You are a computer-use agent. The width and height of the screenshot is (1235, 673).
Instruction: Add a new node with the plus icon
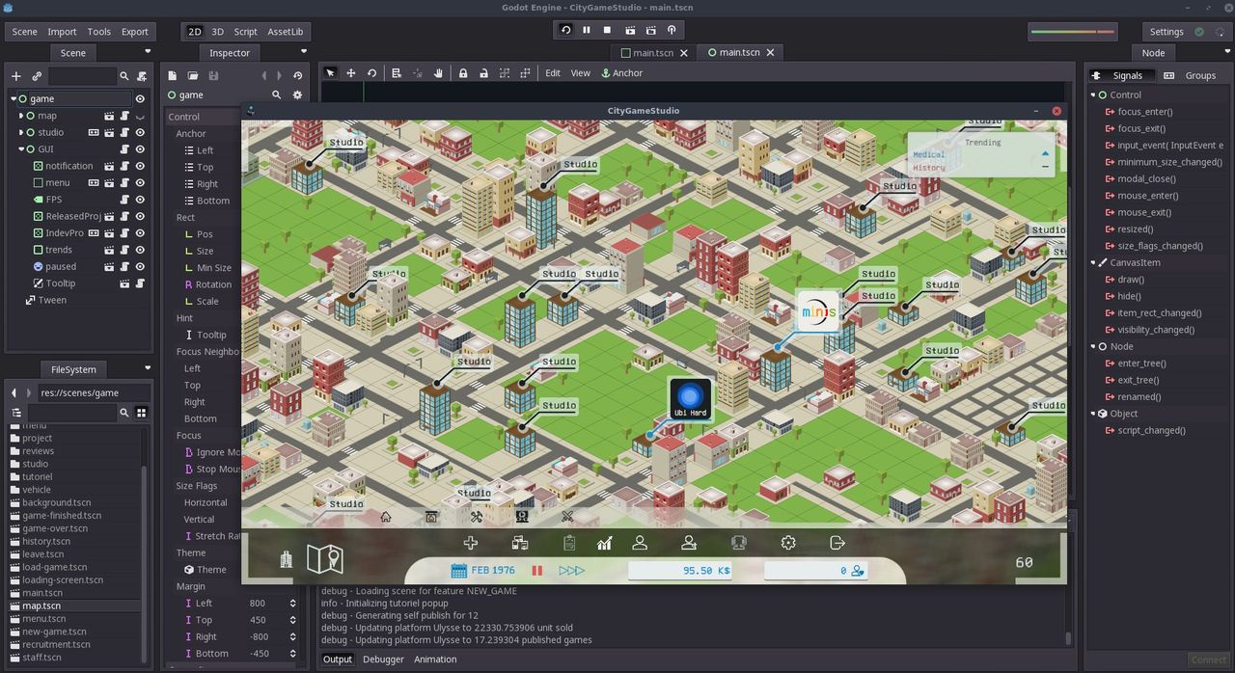(x=15, y=76)
